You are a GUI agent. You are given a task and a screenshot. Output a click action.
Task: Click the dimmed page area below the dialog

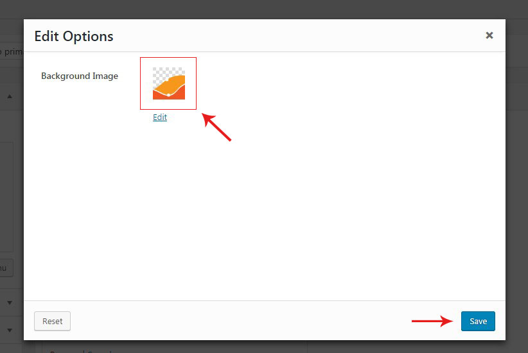[385, 347]
